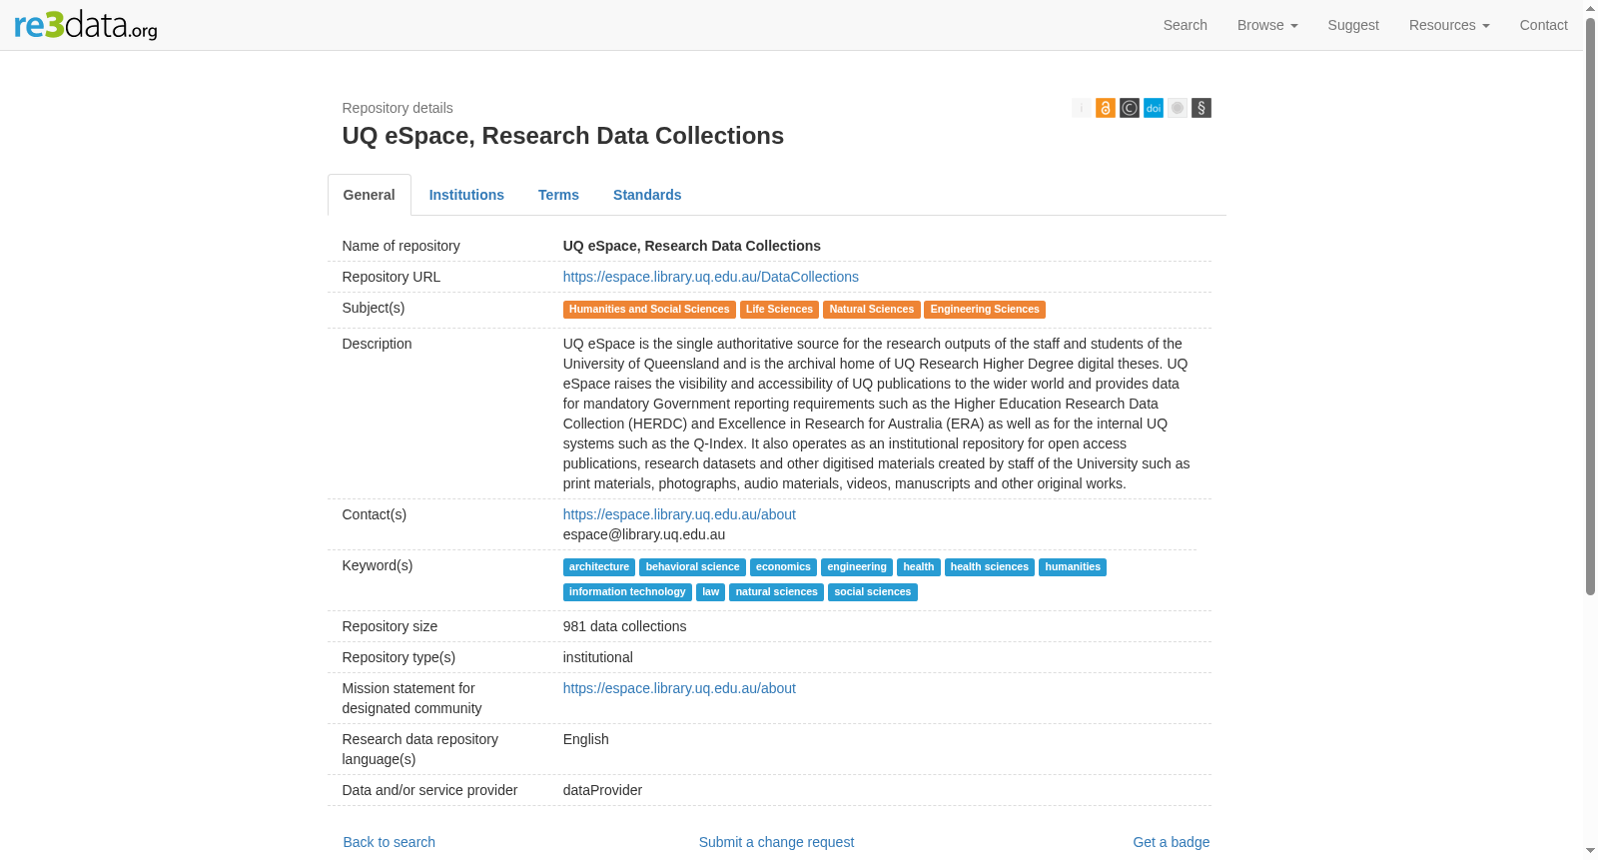Screen dimensions: 1598x860
Task: Open the Contact(s) espace about link
Action: click(x=679, y=514)
